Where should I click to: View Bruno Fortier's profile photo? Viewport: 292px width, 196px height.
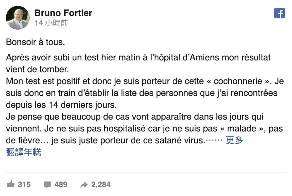click(x=18, y=18)
